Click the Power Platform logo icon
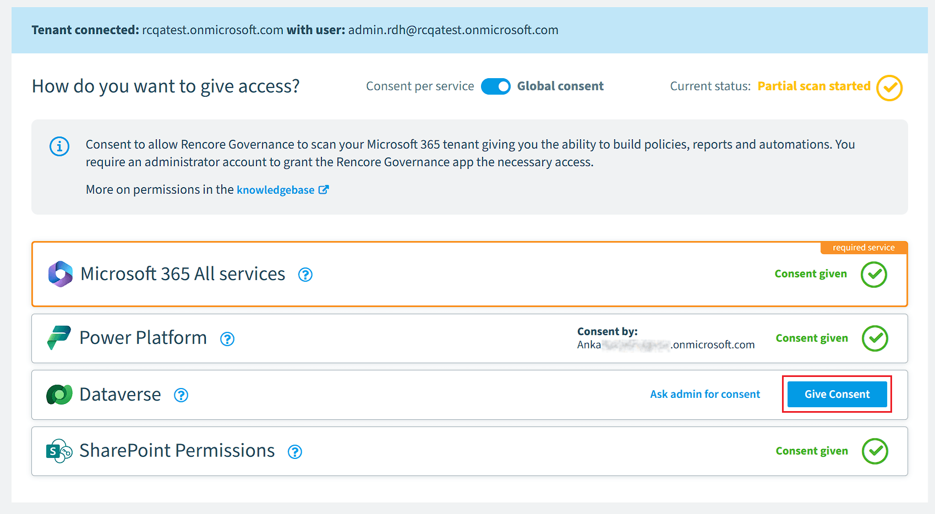This screenshot has width=935, height=514. 59,338
